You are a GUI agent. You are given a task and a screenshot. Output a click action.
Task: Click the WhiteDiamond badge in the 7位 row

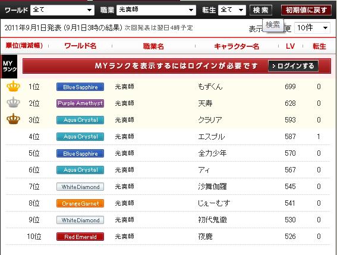pyautogui.click(x=80, y=187)
